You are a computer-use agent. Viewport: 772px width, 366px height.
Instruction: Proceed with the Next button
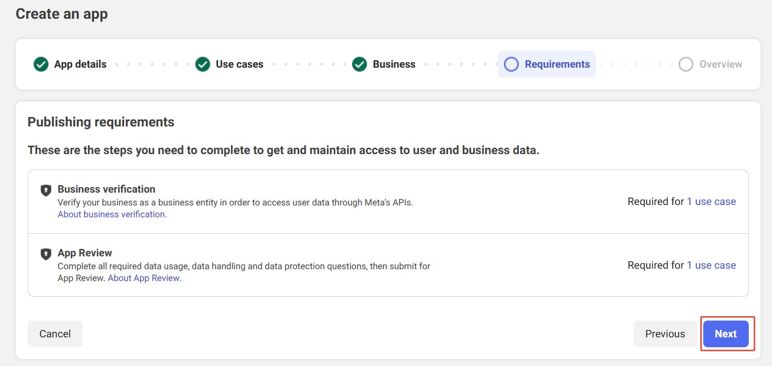click(x=726, y=334)
